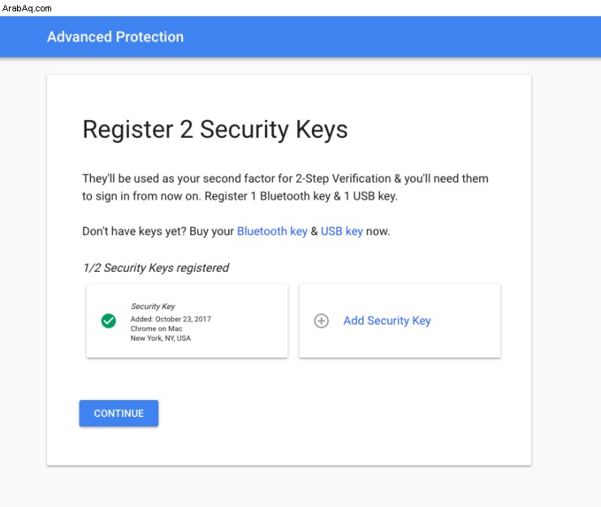The height and width of the screenshot is (507, 601).
Task: Click the 2-Step Verification description paragraph
Action: click(285, 187)
